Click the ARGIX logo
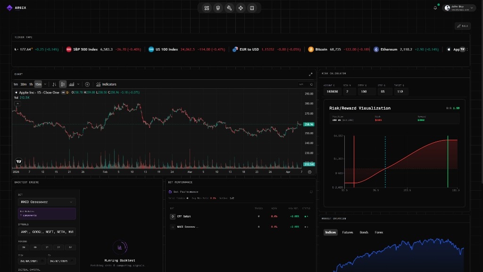The height and width of the screenshot is (272, 483). click(x=17, y=8)
